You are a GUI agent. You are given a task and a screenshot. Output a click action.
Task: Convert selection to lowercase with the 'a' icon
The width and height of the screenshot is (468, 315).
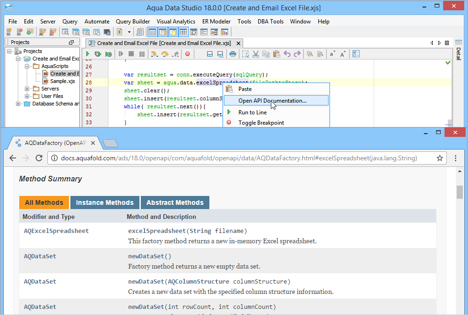point(332,54)
